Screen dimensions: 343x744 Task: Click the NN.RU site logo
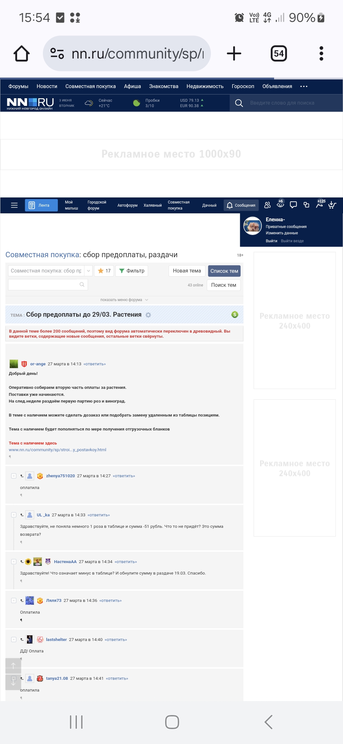[30, 103]
